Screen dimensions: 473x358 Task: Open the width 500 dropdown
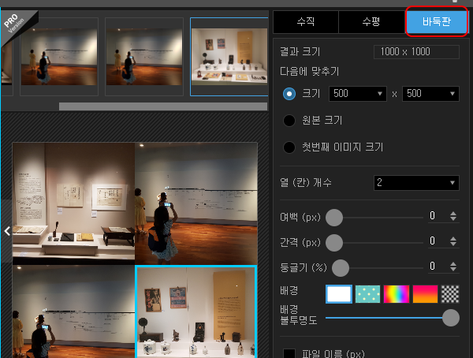click(x=358, y=94)
